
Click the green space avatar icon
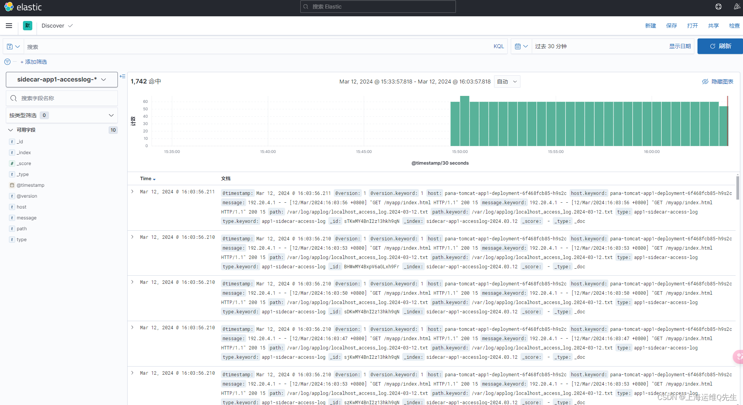[x=28, y=26]
